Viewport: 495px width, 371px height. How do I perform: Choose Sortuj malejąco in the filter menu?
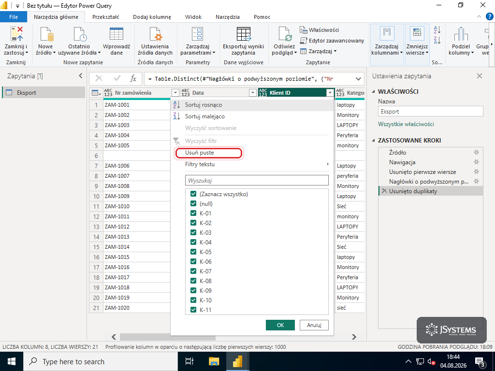point(252,116)
